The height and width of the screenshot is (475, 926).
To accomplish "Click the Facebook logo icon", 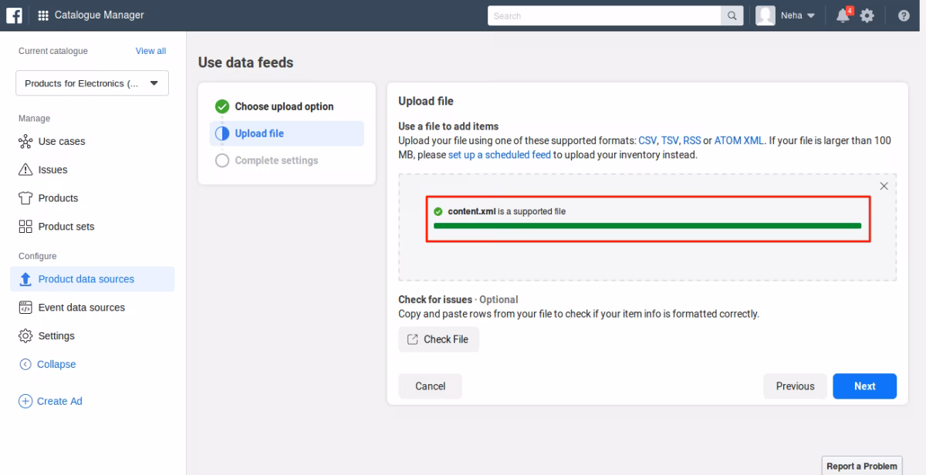I will [x=14, y=15].
